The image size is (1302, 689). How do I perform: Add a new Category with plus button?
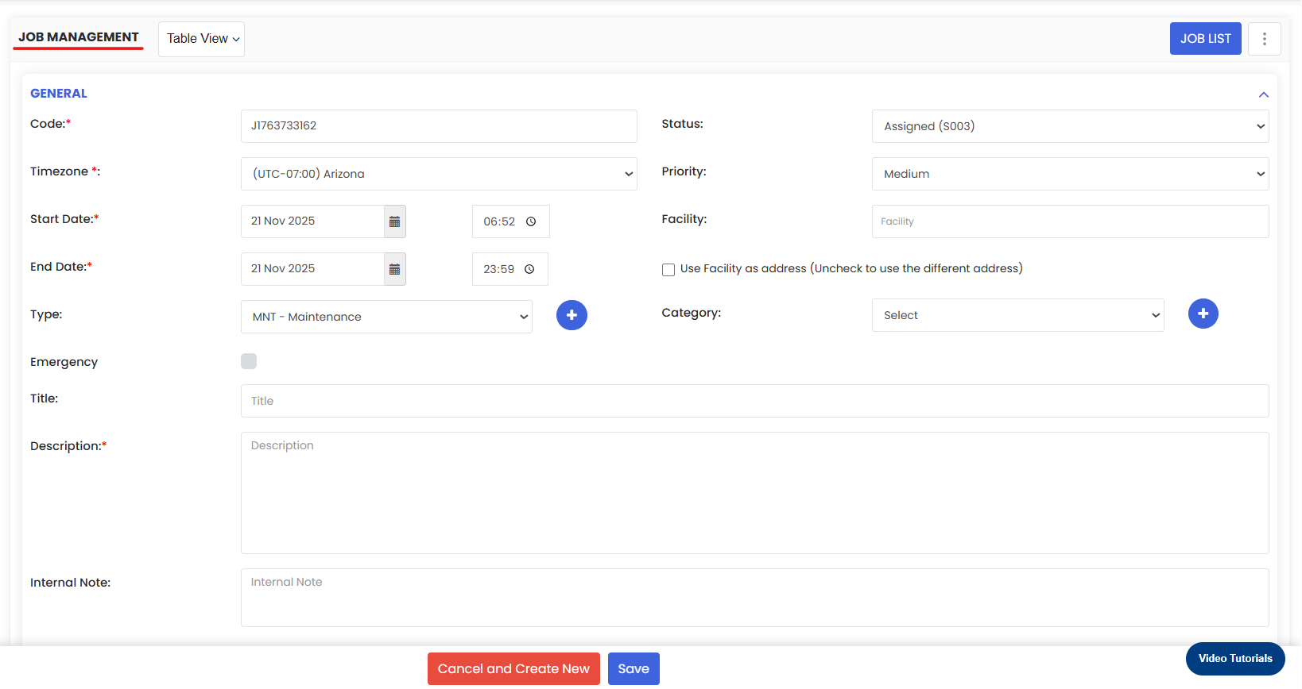click(1203, 314)
